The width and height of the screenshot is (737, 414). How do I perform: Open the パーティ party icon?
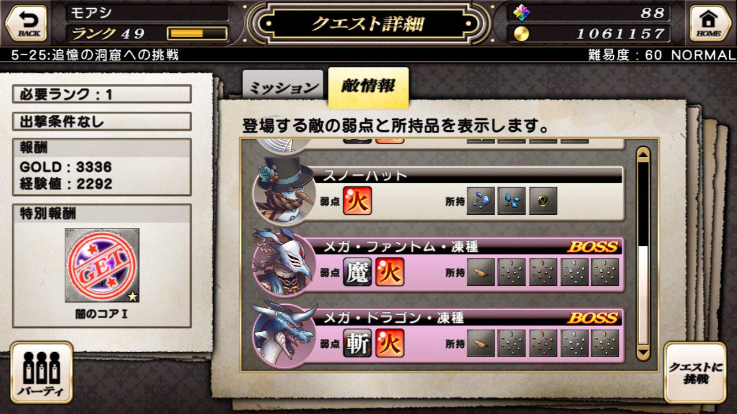click(x=41, y=373)
